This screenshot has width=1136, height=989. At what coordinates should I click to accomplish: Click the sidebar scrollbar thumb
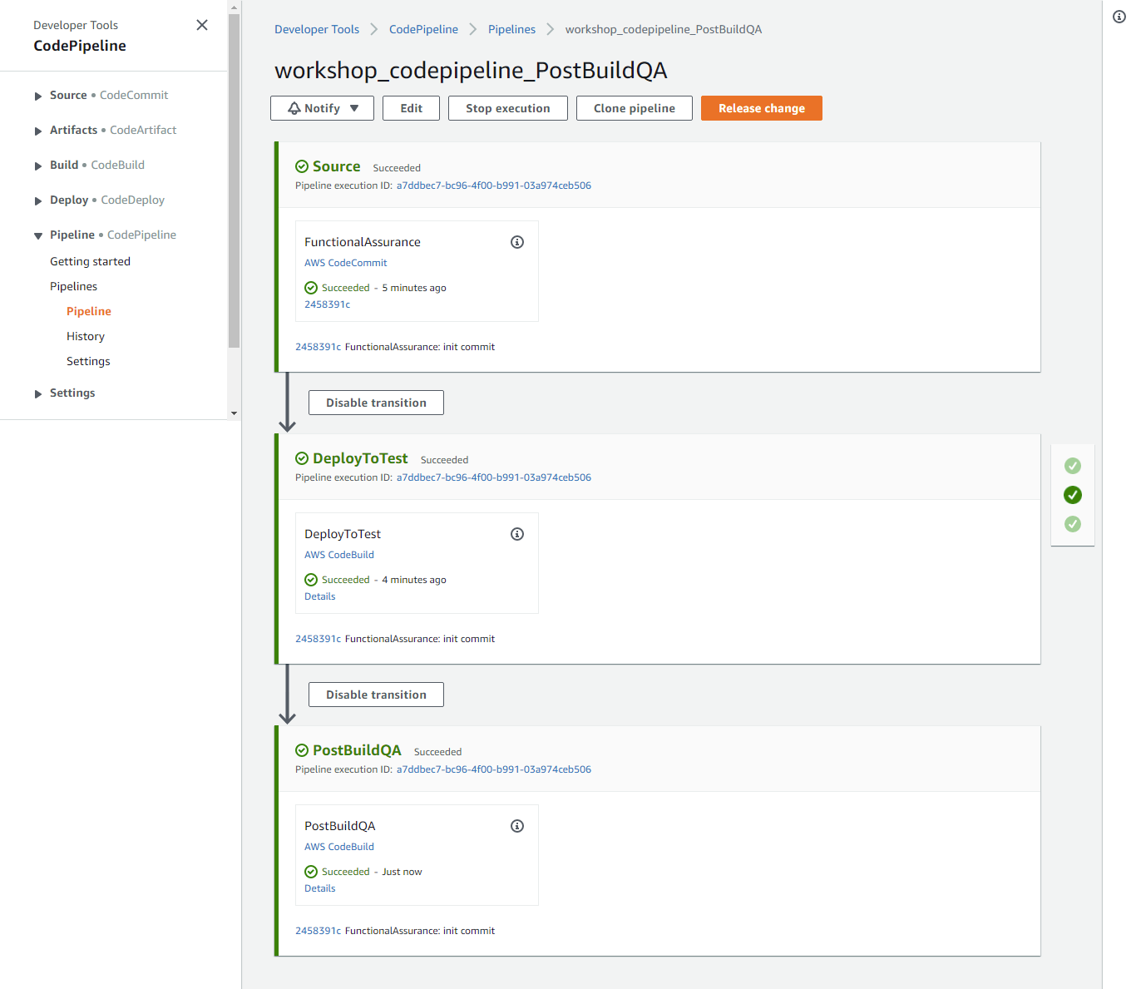pos(234,180)
